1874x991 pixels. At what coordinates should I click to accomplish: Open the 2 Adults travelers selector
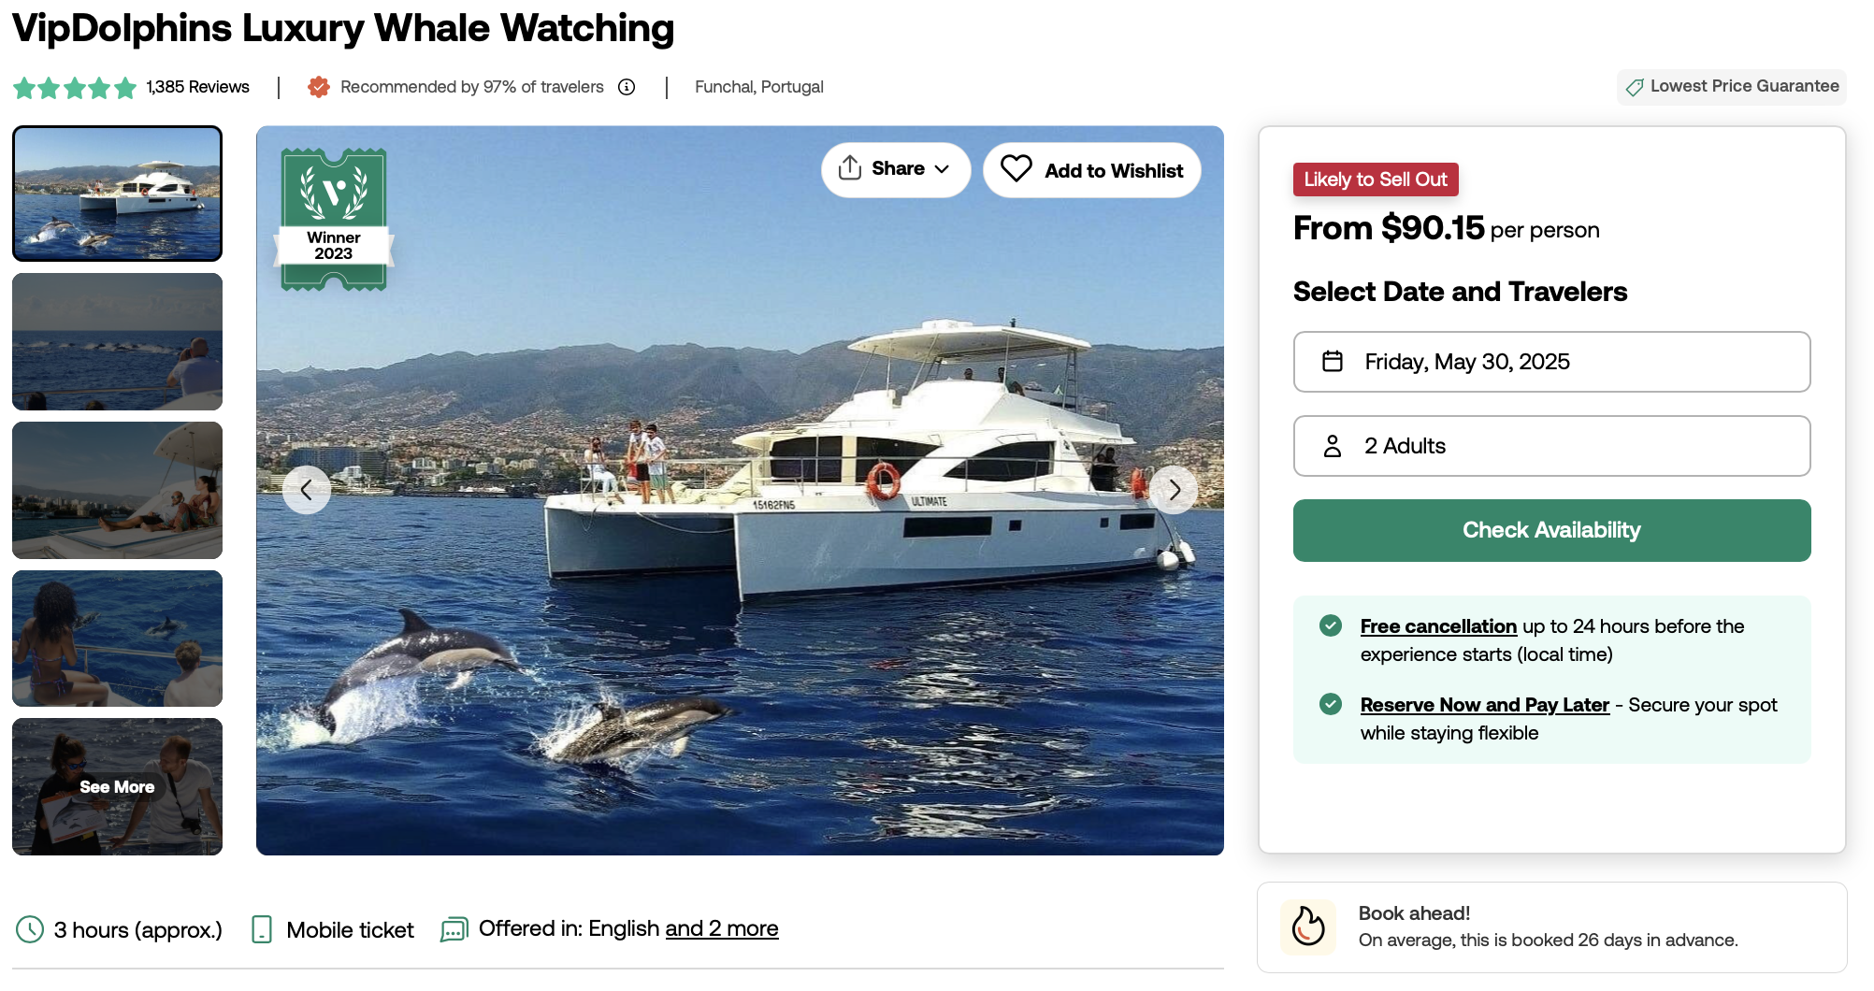[1551, 446]
